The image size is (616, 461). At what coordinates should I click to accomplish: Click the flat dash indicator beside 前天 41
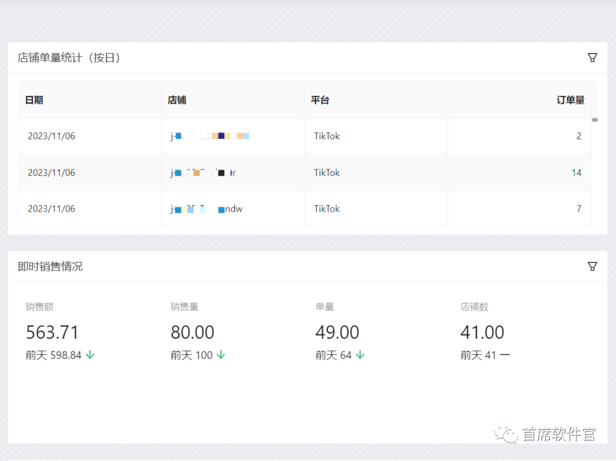pyautogui.click(x=505, y=355)
